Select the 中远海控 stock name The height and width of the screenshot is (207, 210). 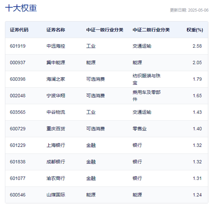pyautogui.click(x=56, y=46)
